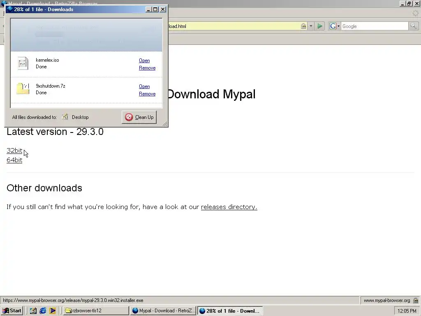The height and width of the screenshot is (316, 421).
Task: Launch Internet Explorer from quick launch
Action: (43, 311)
